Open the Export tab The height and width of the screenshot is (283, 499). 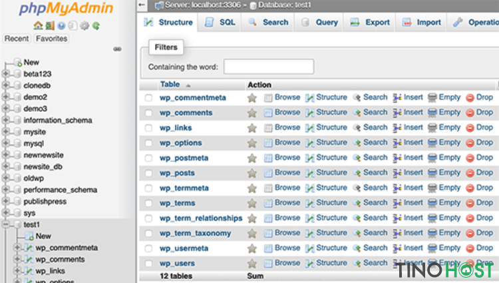tap(369, 22)
